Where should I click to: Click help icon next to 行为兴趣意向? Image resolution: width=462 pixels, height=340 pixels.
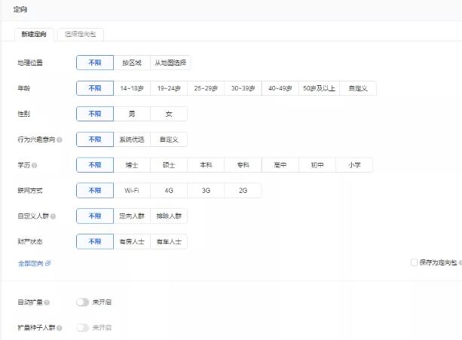(60, 139)
